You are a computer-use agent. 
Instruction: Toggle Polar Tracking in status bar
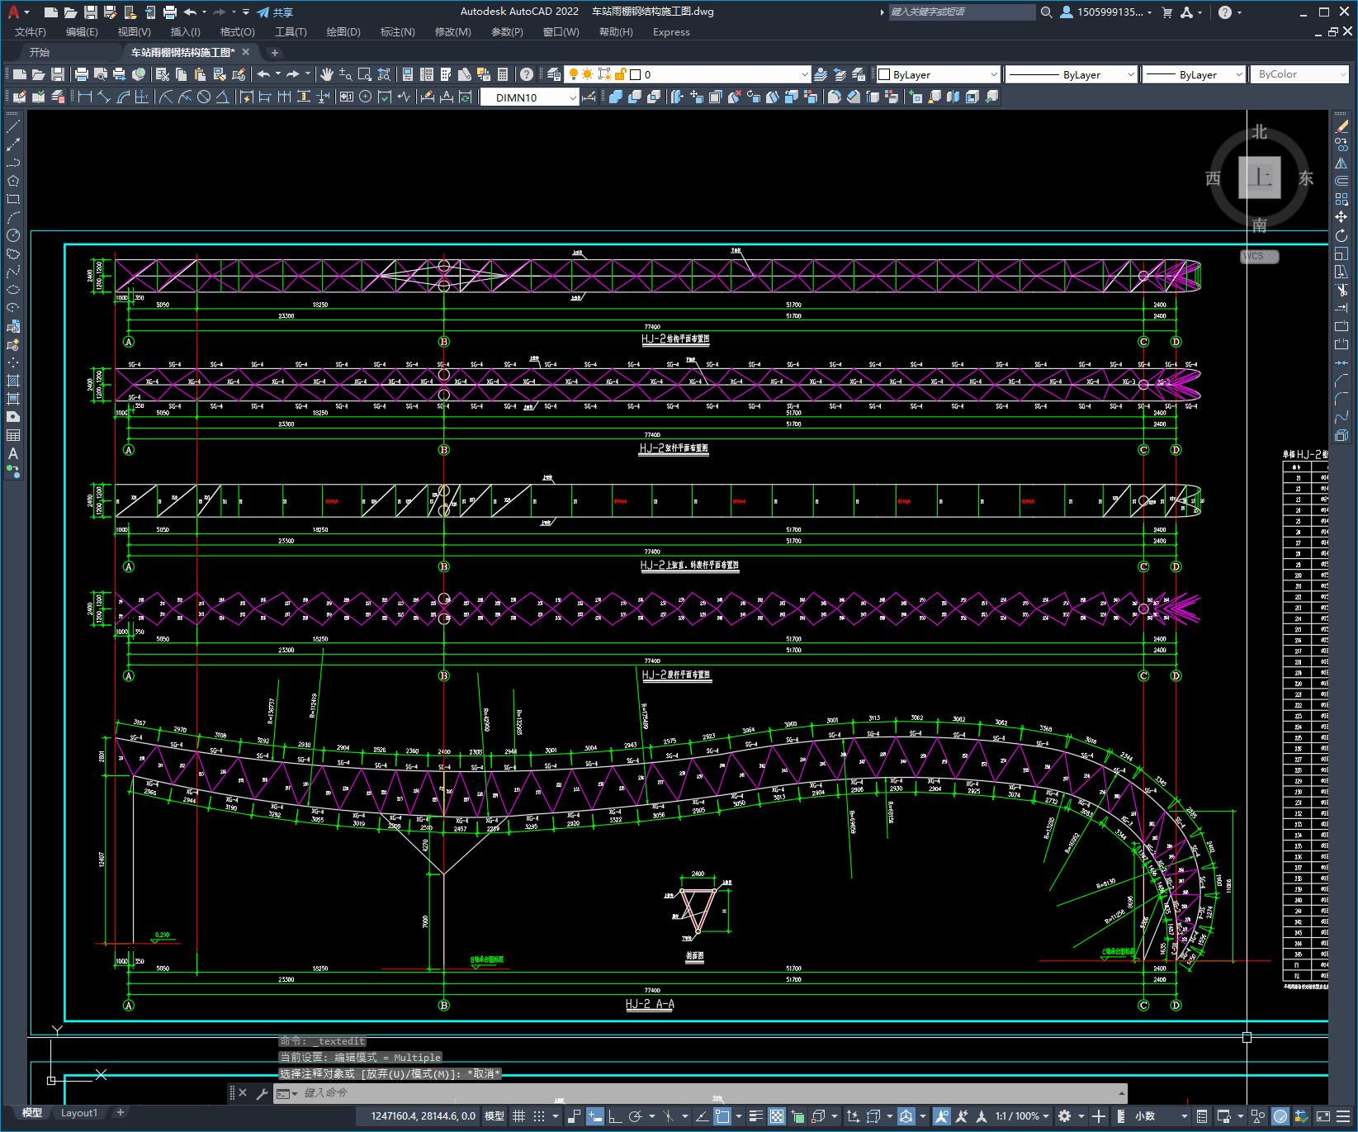tap(636, 1116)
